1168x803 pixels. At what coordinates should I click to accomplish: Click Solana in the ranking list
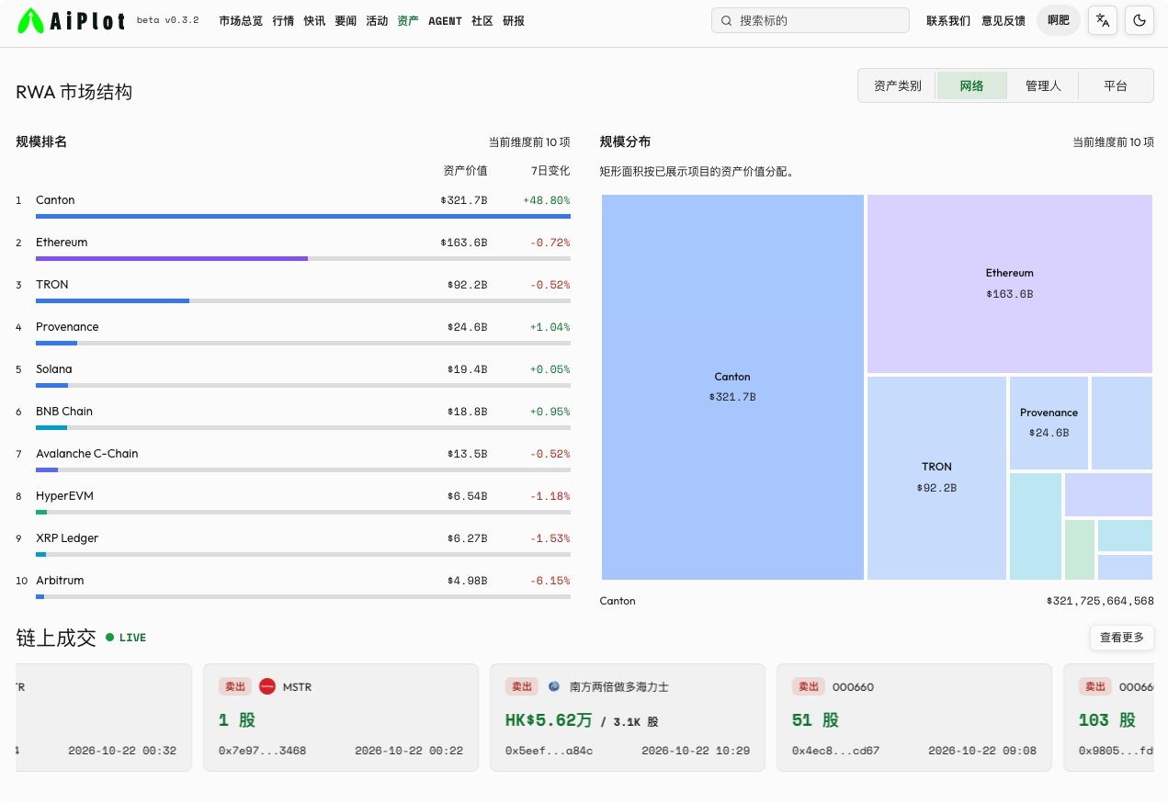tap(54, 369)
